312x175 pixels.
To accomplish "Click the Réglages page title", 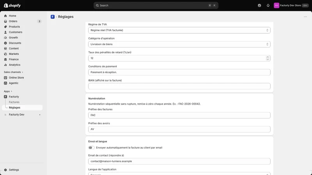I will 66,17.
